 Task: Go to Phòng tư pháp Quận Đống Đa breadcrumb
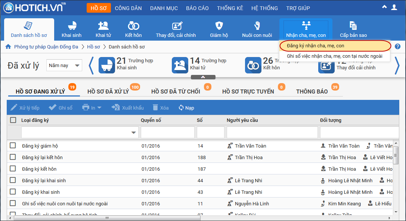click(46, 47)
